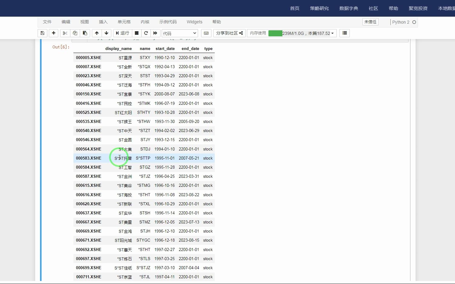455x284 pixels.
Task: Restart the kernel with the circular arrow icon
Action: click(x=146, y=33)
